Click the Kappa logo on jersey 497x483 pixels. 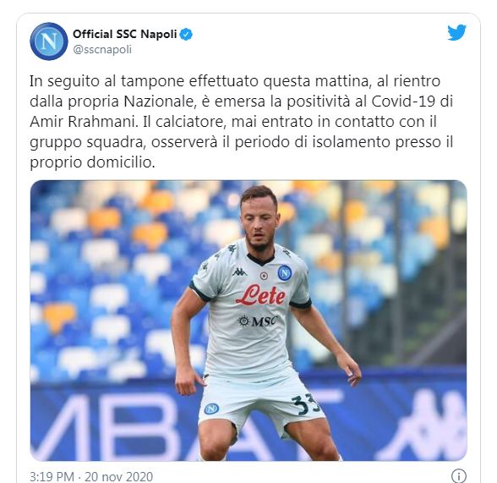coord(239,272)
